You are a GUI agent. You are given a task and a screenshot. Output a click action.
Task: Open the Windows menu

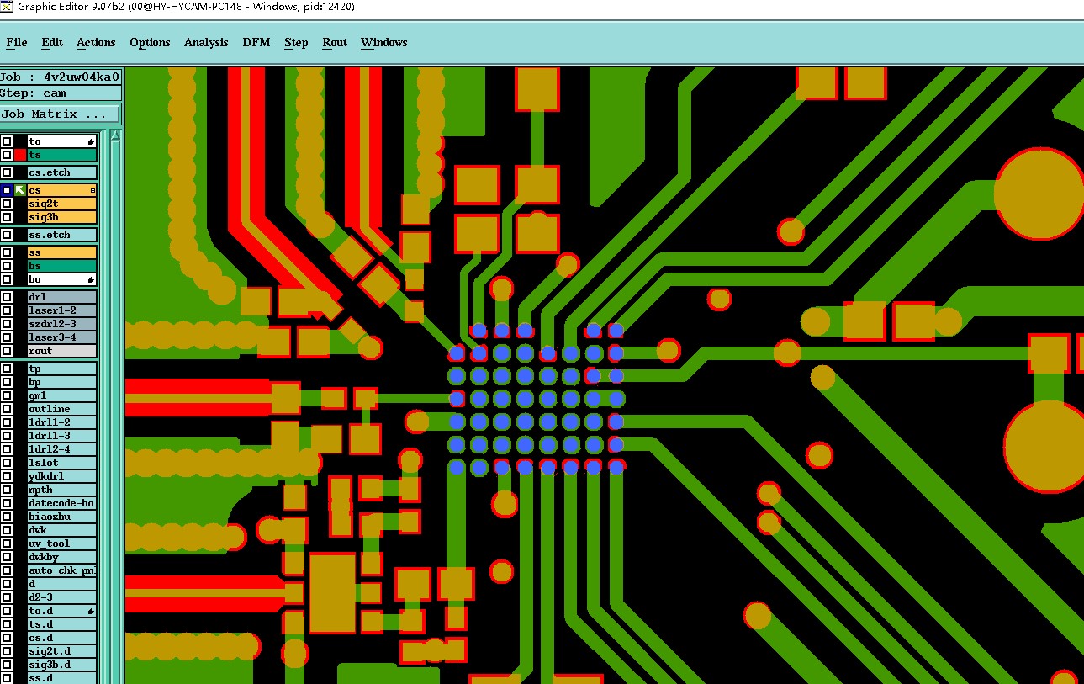[384, 42]
